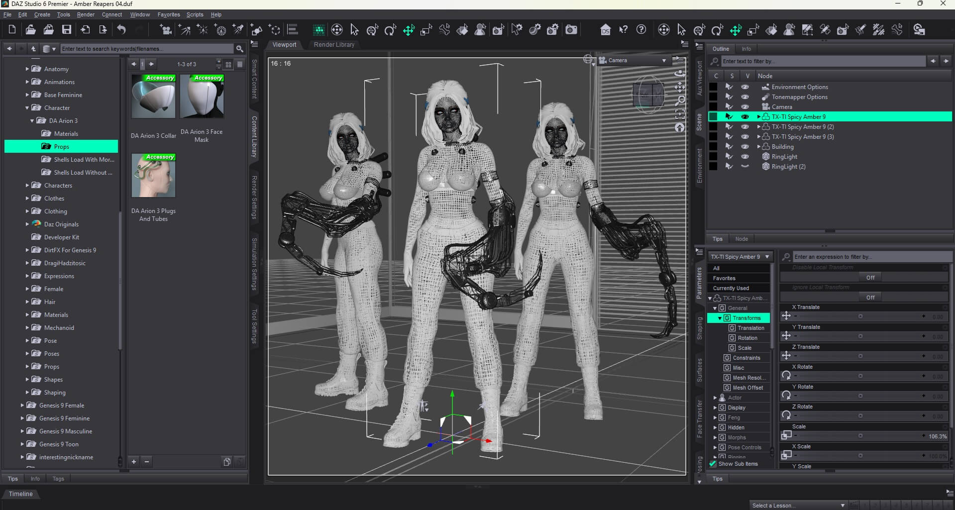955x510 pixels.
Task: Click the circled question mark Help icon
Action: [641, 30]
